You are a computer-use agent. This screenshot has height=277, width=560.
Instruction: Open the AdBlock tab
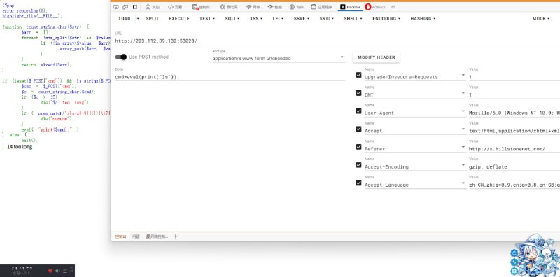click(x=375, y=7)
